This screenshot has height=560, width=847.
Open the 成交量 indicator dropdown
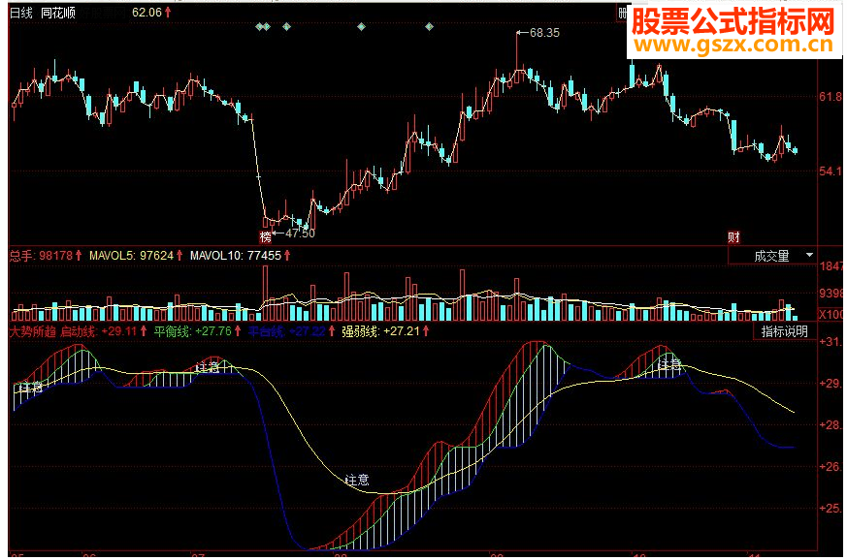(772, 256)
